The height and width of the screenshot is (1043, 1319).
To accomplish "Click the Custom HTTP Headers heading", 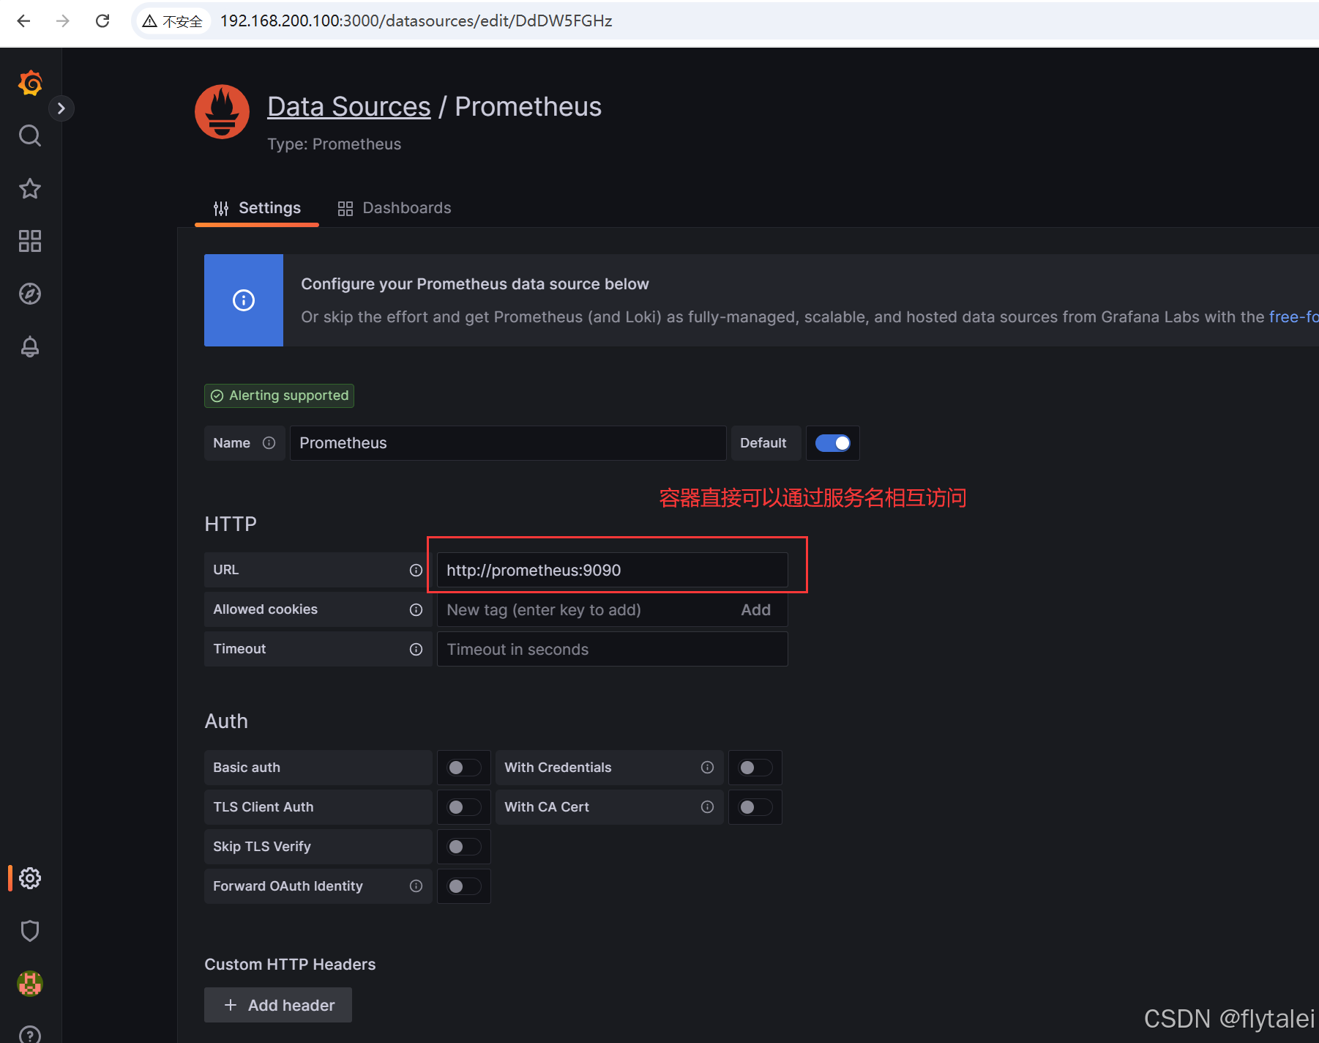I will coord(290,965).
